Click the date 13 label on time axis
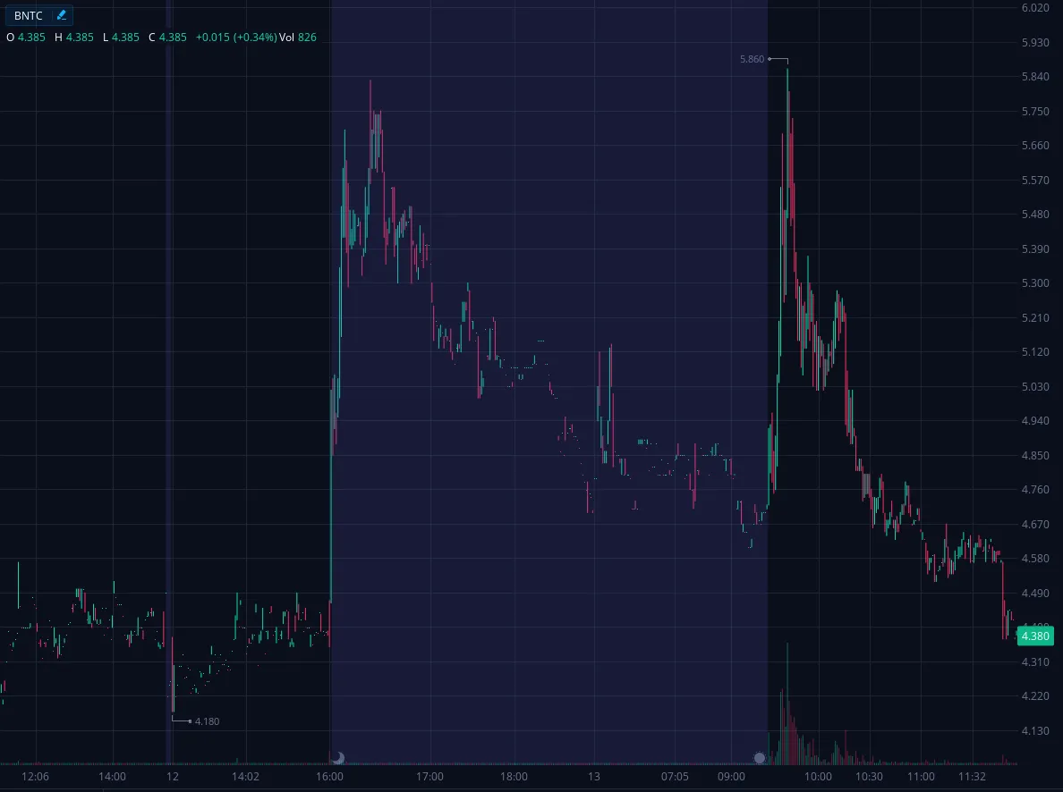 pos(592,777)
